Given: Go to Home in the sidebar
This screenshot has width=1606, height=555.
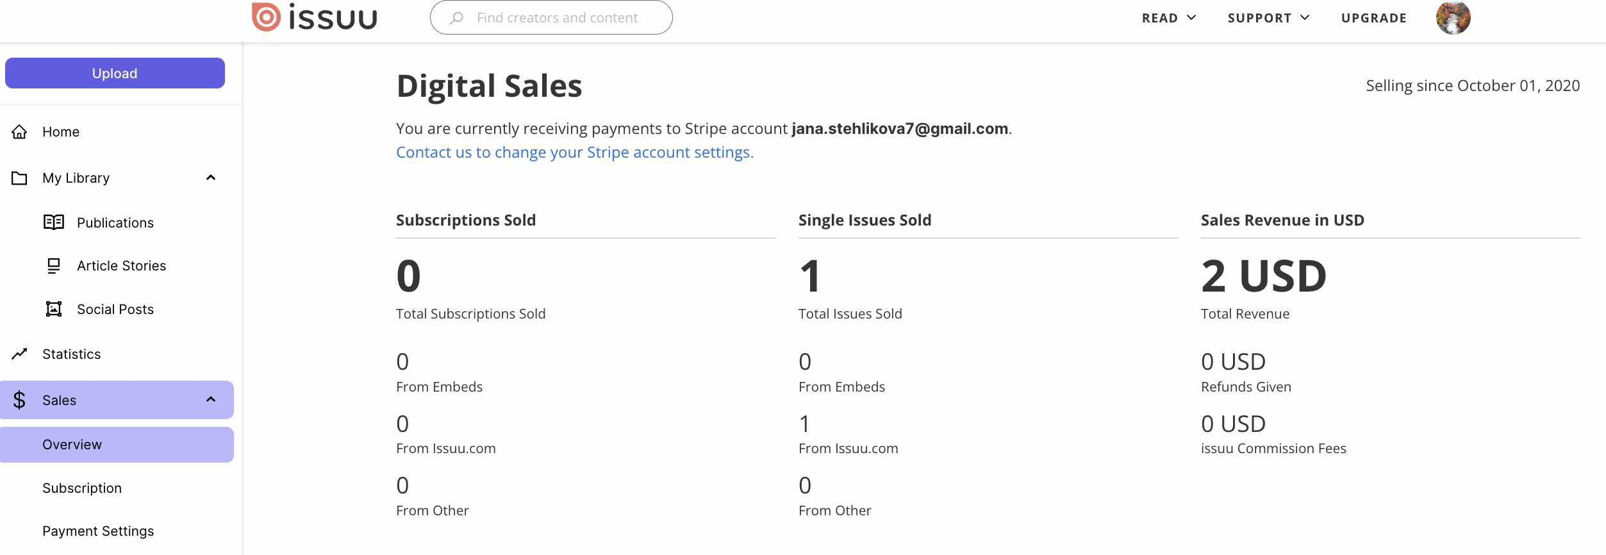Looking at the screenshot, I should pos(61,132).
